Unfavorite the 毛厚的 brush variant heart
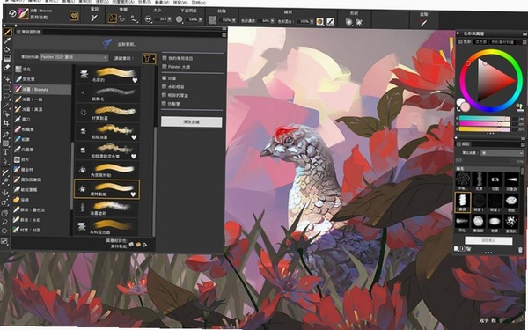Image resolution: width=528 pixels, height=330 pixels. [x=135, y=80]
